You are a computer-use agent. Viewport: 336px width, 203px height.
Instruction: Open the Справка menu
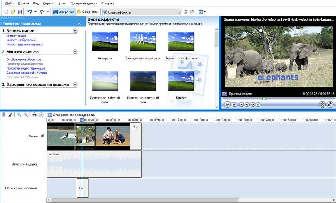coord(108,3)
